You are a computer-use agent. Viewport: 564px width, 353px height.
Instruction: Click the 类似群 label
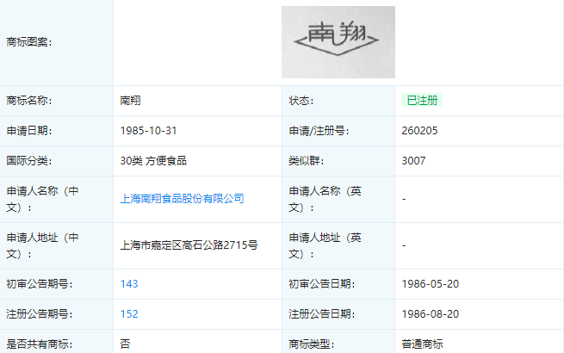pyautogui.click(x=306, y=160)
